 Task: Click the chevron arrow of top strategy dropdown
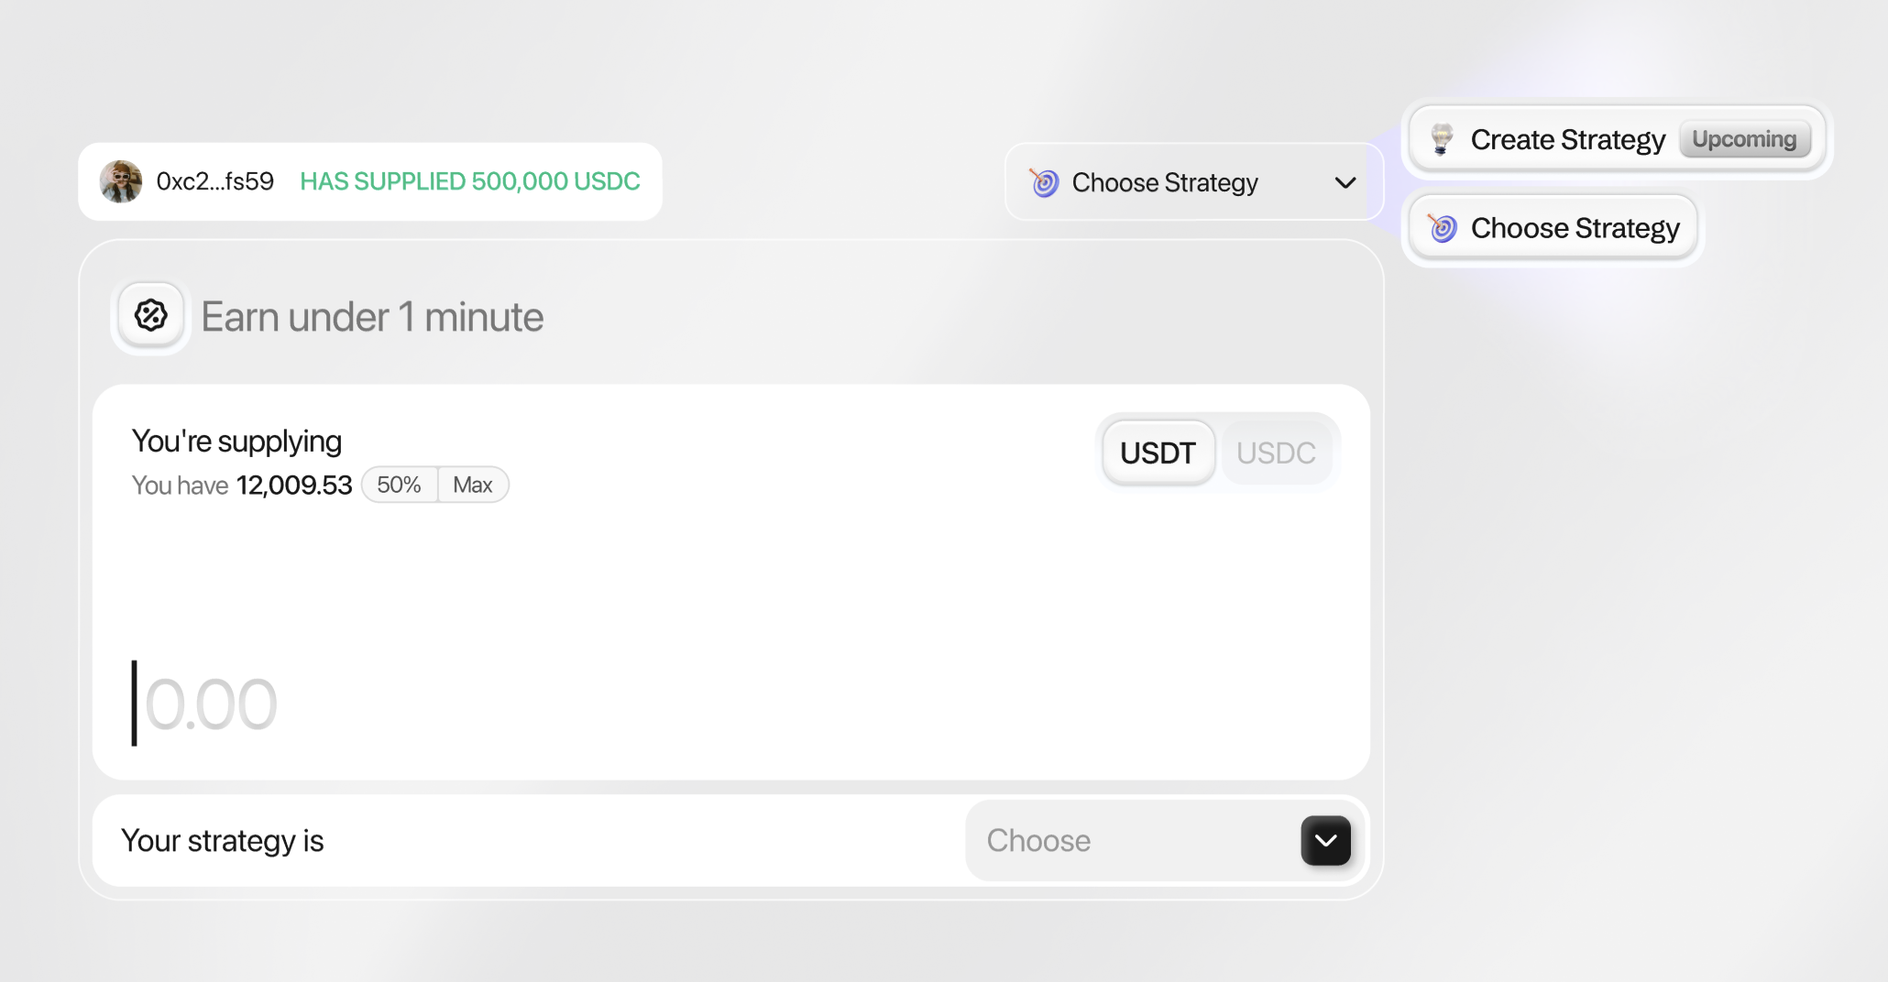pyautogui.click(x=1345, y=182)
